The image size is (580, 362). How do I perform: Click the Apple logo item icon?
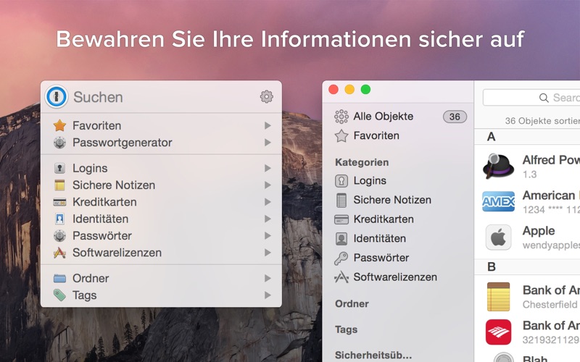[x=498, y=237]
